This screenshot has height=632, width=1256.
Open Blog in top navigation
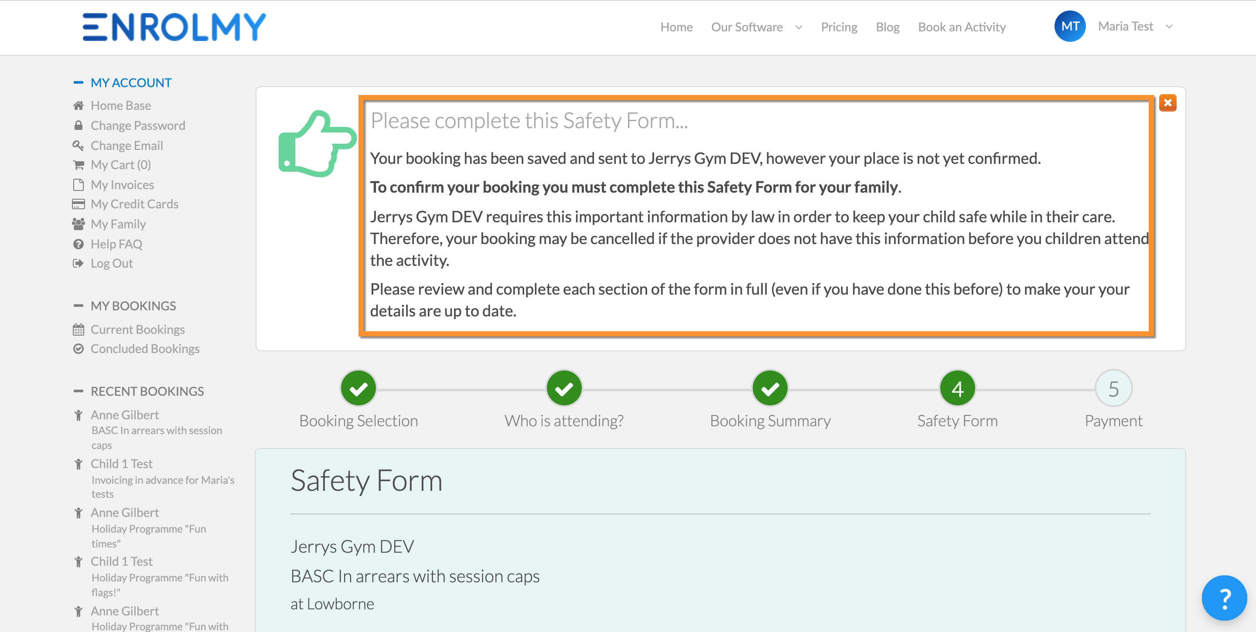click(x=887, y=27)
